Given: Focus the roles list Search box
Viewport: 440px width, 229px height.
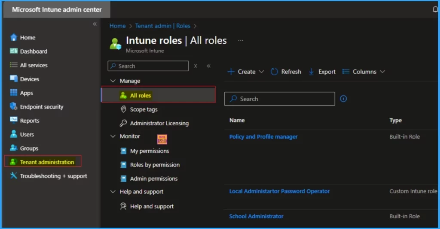Looking at the screenshot, I should [x=279, y=99].
